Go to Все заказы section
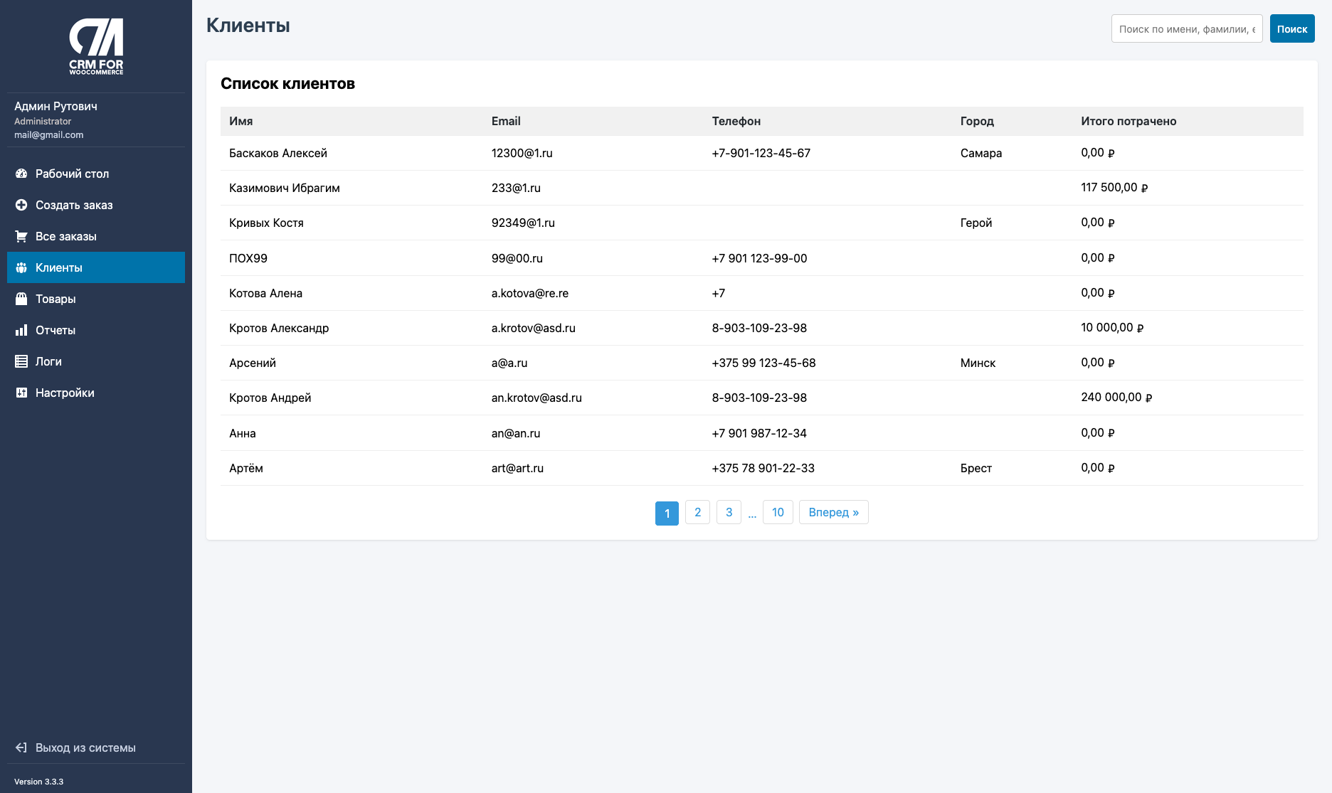Image resolution: width=1332 pixels, height=793 pixels. click(96, 236)
